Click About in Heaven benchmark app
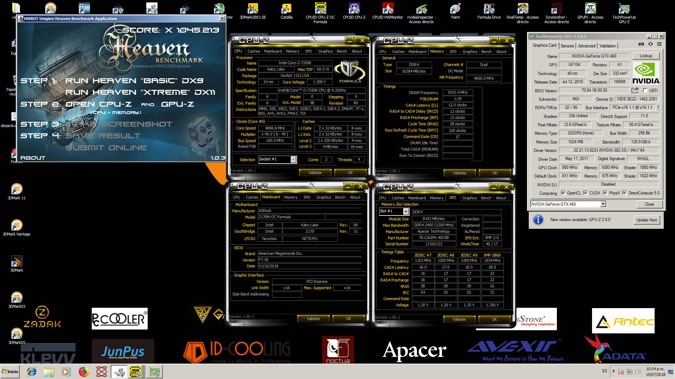 coord(33,158)
